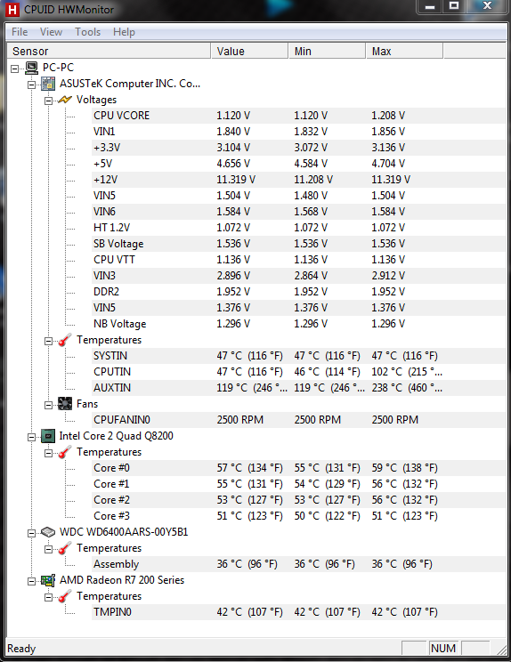The image size is (511, 662).
Task: Collapse the Fans section
Action: coord(49,406)
